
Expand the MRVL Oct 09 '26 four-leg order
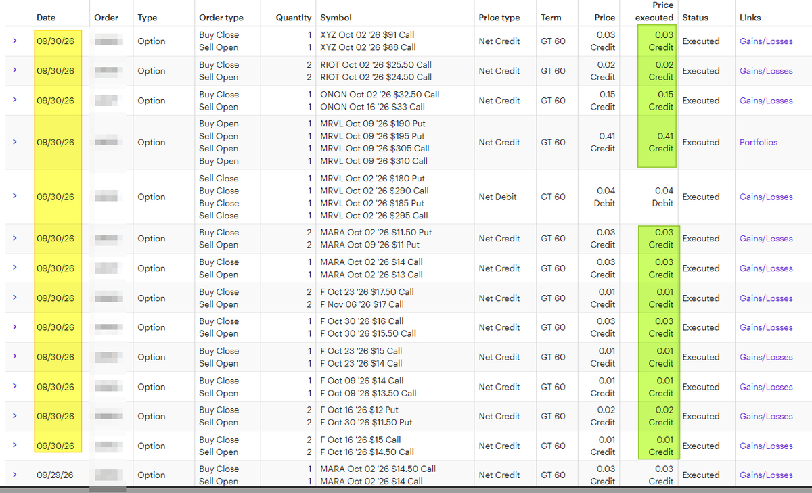pyautogui.click(x=14, y=142)
